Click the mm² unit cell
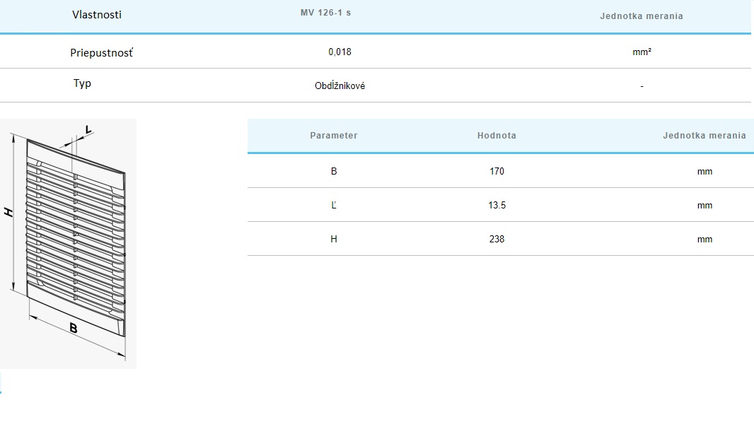This screenshot has height=424, width=754. 642,52
